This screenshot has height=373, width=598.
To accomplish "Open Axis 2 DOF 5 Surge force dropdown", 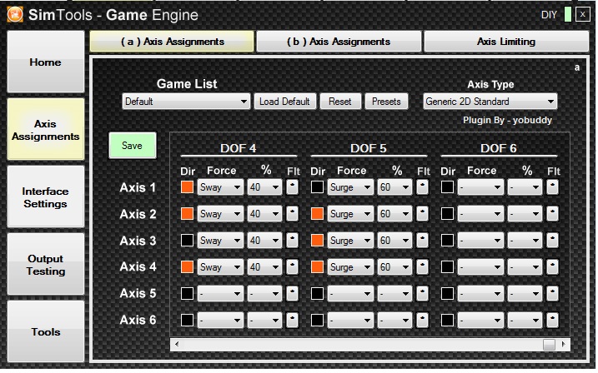I will click(350, 214).
